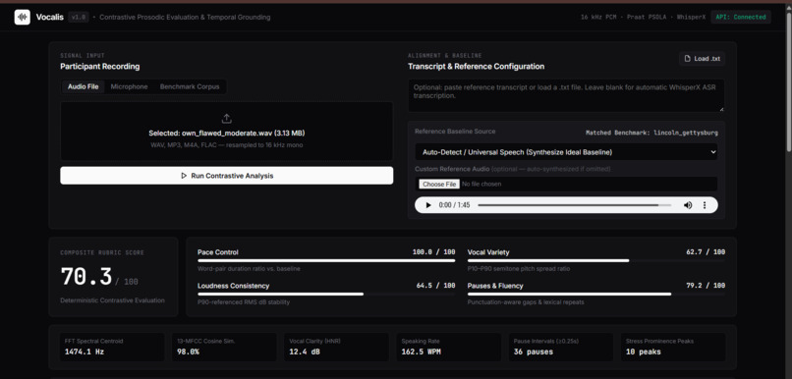Click the Transcript & Reference Configuration heading
The width and height of the screenshot is (792, 379).
[477, 67]
